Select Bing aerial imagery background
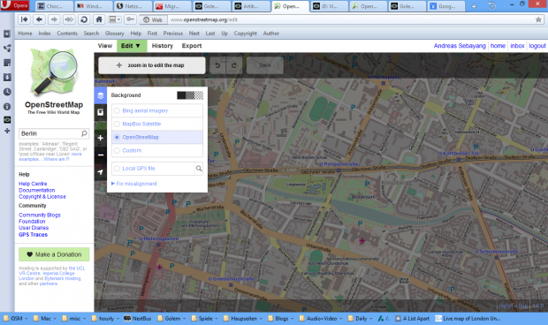The image size is (548, 325). pyautogui.click(x=157, y=110)
